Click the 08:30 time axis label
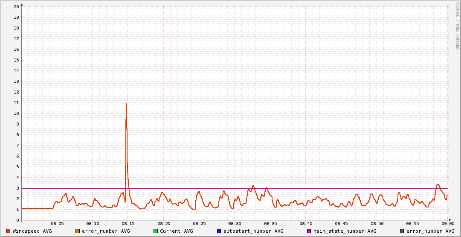 click(235, 224)
